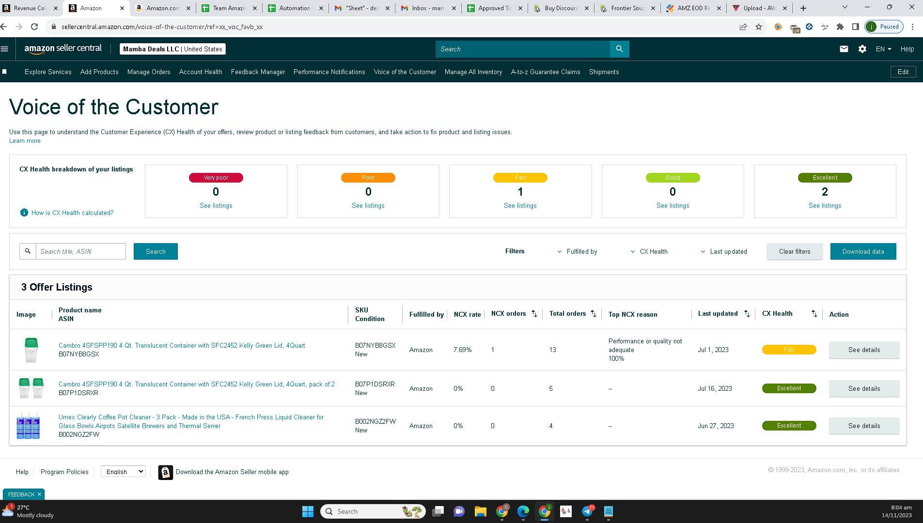Click the Seller Central header search box
923x523 pixels.
point(523,49)
